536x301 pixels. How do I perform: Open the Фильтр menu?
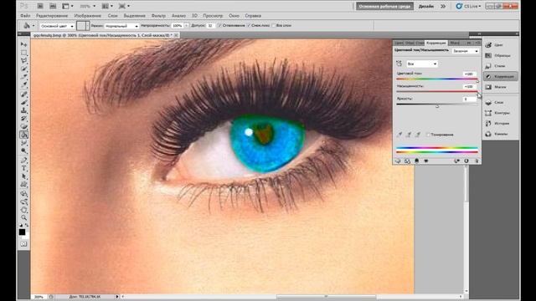pos(158,16)
